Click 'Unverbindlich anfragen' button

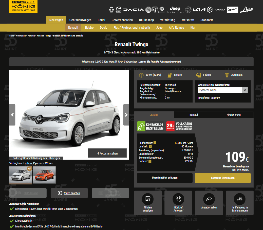tap(164, 178)
